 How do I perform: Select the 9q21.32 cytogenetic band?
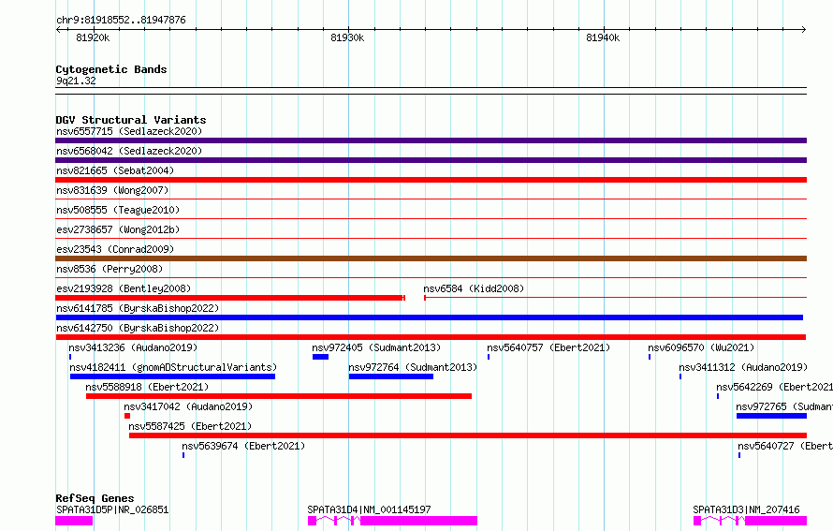(x=431, y=91)
